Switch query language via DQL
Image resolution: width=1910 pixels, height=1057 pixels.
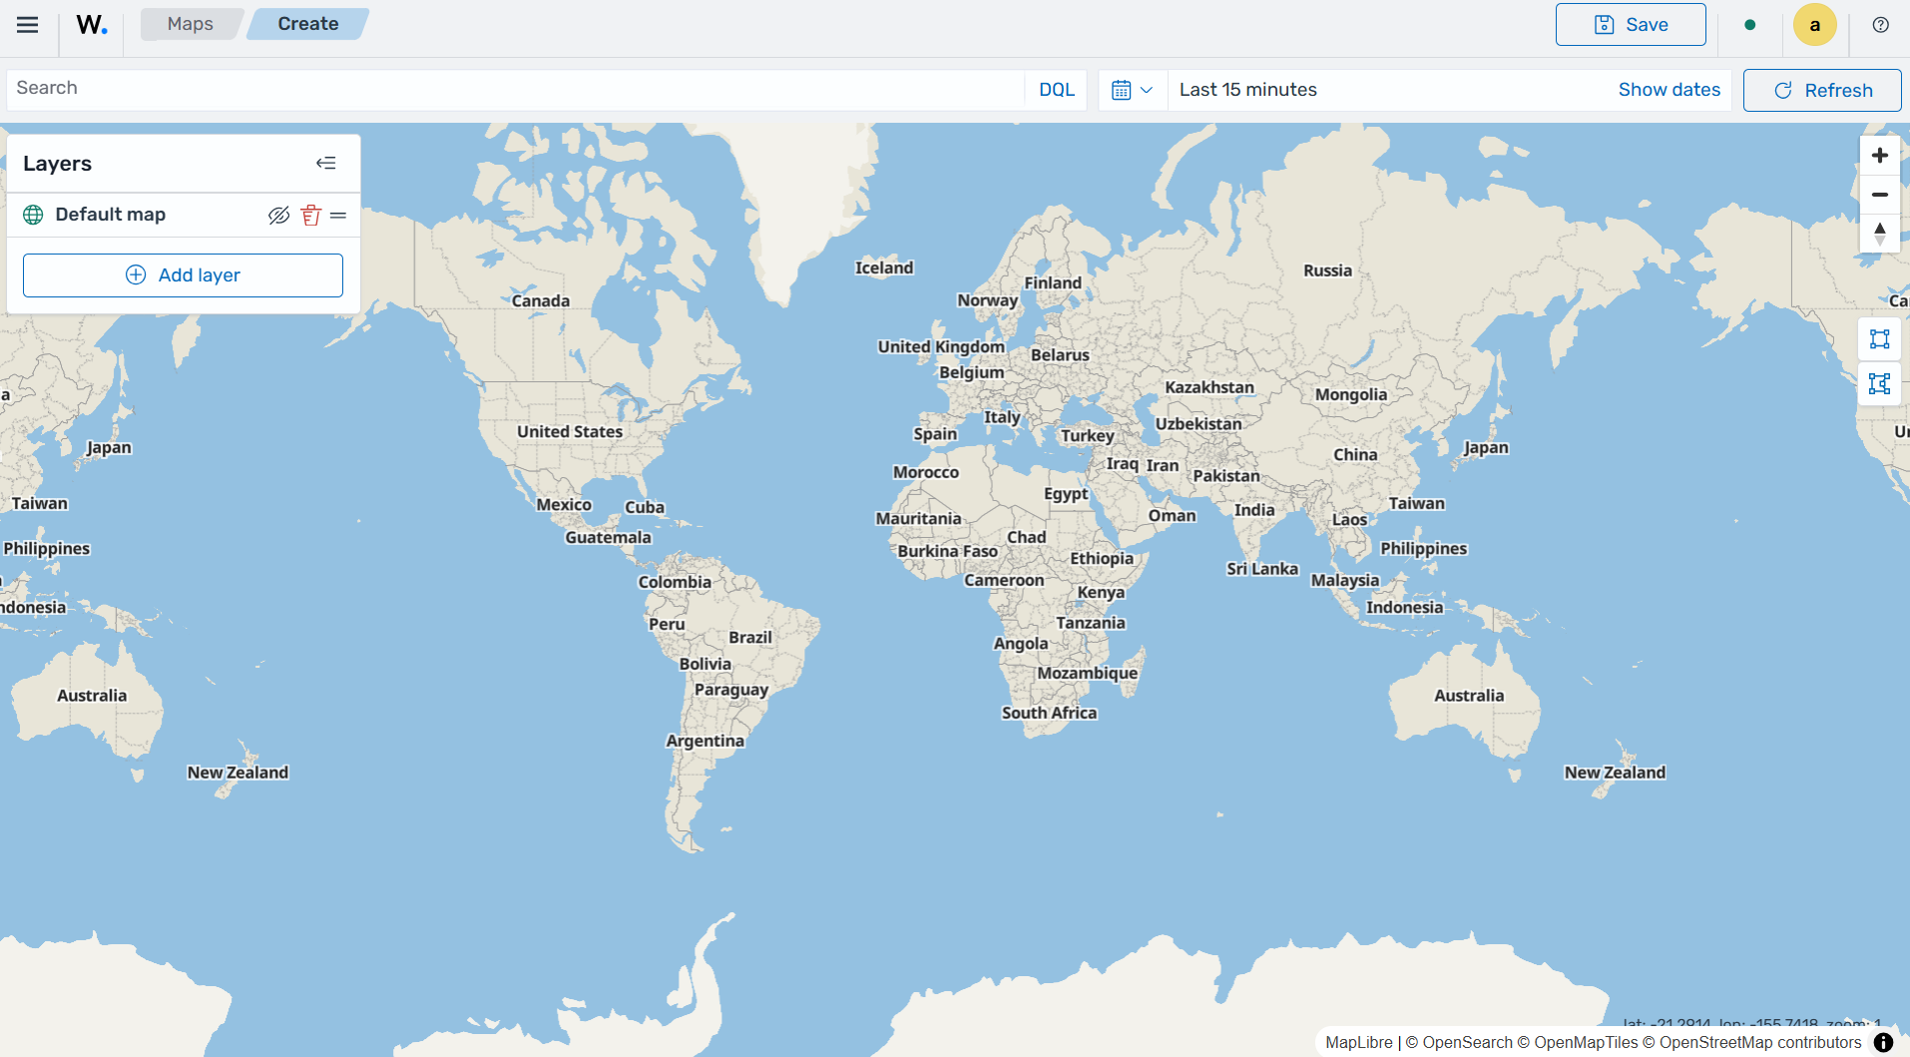pos(1057,90)
